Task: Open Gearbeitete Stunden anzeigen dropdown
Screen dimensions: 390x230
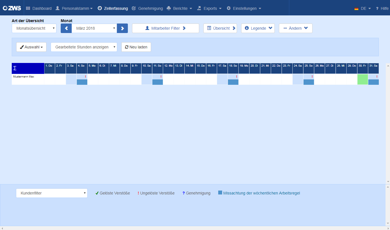Action: click(84, 47)
